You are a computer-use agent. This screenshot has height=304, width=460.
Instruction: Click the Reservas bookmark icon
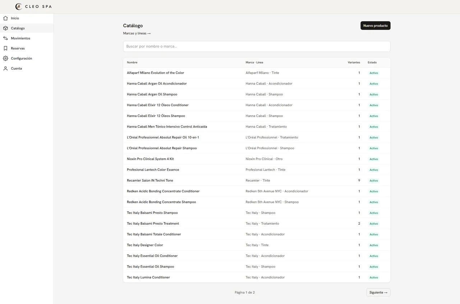tap(5, 48)
